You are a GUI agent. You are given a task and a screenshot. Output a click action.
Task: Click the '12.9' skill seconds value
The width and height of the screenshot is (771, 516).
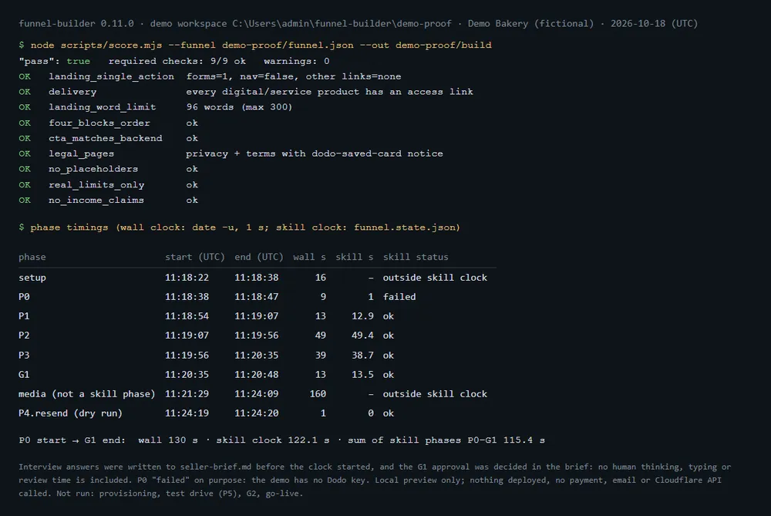click(x=362, y=315)
